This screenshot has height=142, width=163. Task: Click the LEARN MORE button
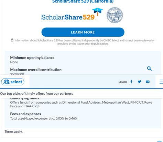pyautogui.click(x=83, y=32)
